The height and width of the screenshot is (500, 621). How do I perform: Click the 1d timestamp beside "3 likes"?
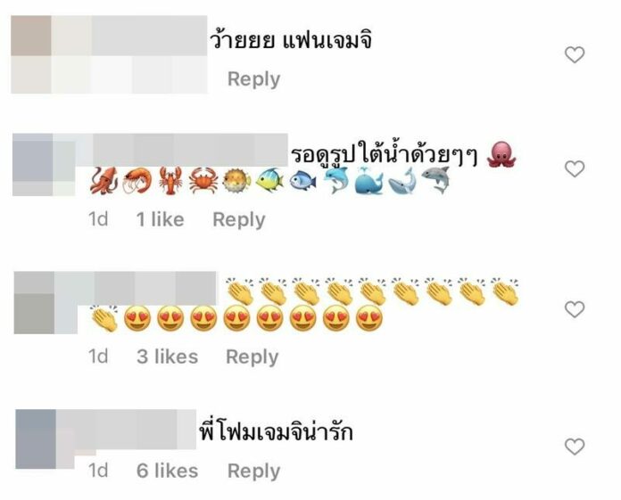pyautogui.click(x=98, y=357)
